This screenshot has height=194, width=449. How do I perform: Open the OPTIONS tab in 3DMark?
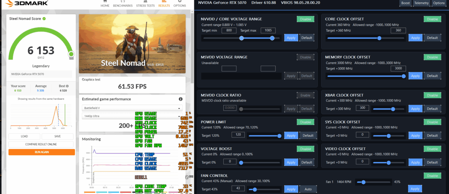pos(180,4)
